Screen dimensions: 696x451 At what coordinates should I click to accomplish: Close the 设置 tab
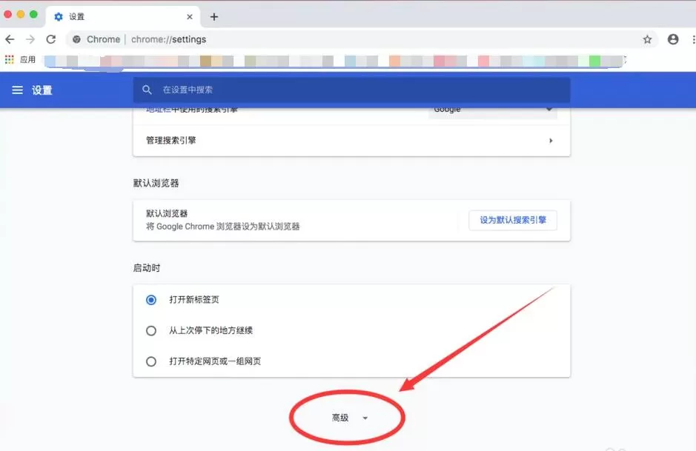[190, 17]
